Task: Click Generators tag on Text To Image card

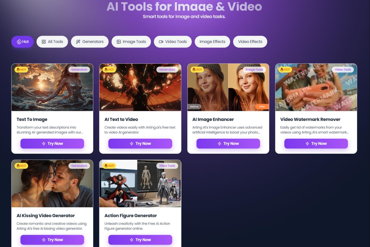Action: point(79,70)
